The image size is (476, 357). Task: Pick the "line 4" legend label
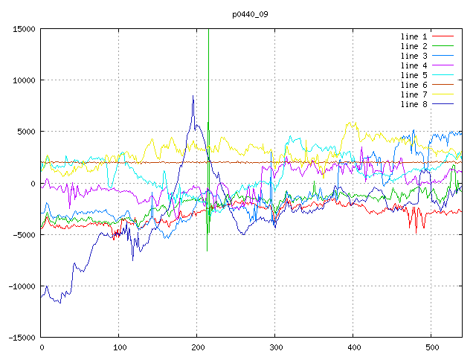[x=414, y=65]
